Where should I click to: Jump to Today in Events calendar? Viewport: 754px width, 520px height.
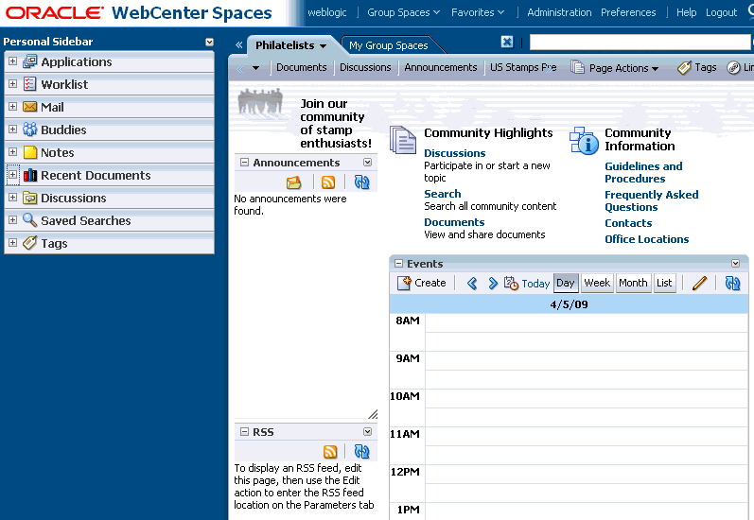(527, 283)
